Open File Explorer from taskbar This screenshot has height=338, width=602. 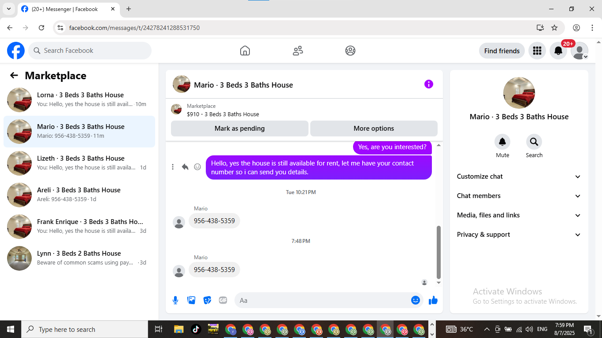[178, 329]
